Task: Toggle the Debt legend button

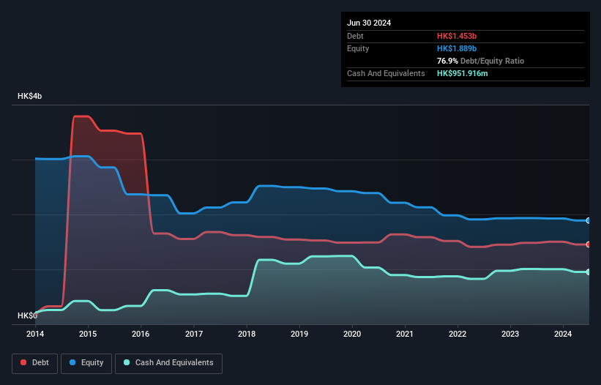Action: tap(35, 363)
